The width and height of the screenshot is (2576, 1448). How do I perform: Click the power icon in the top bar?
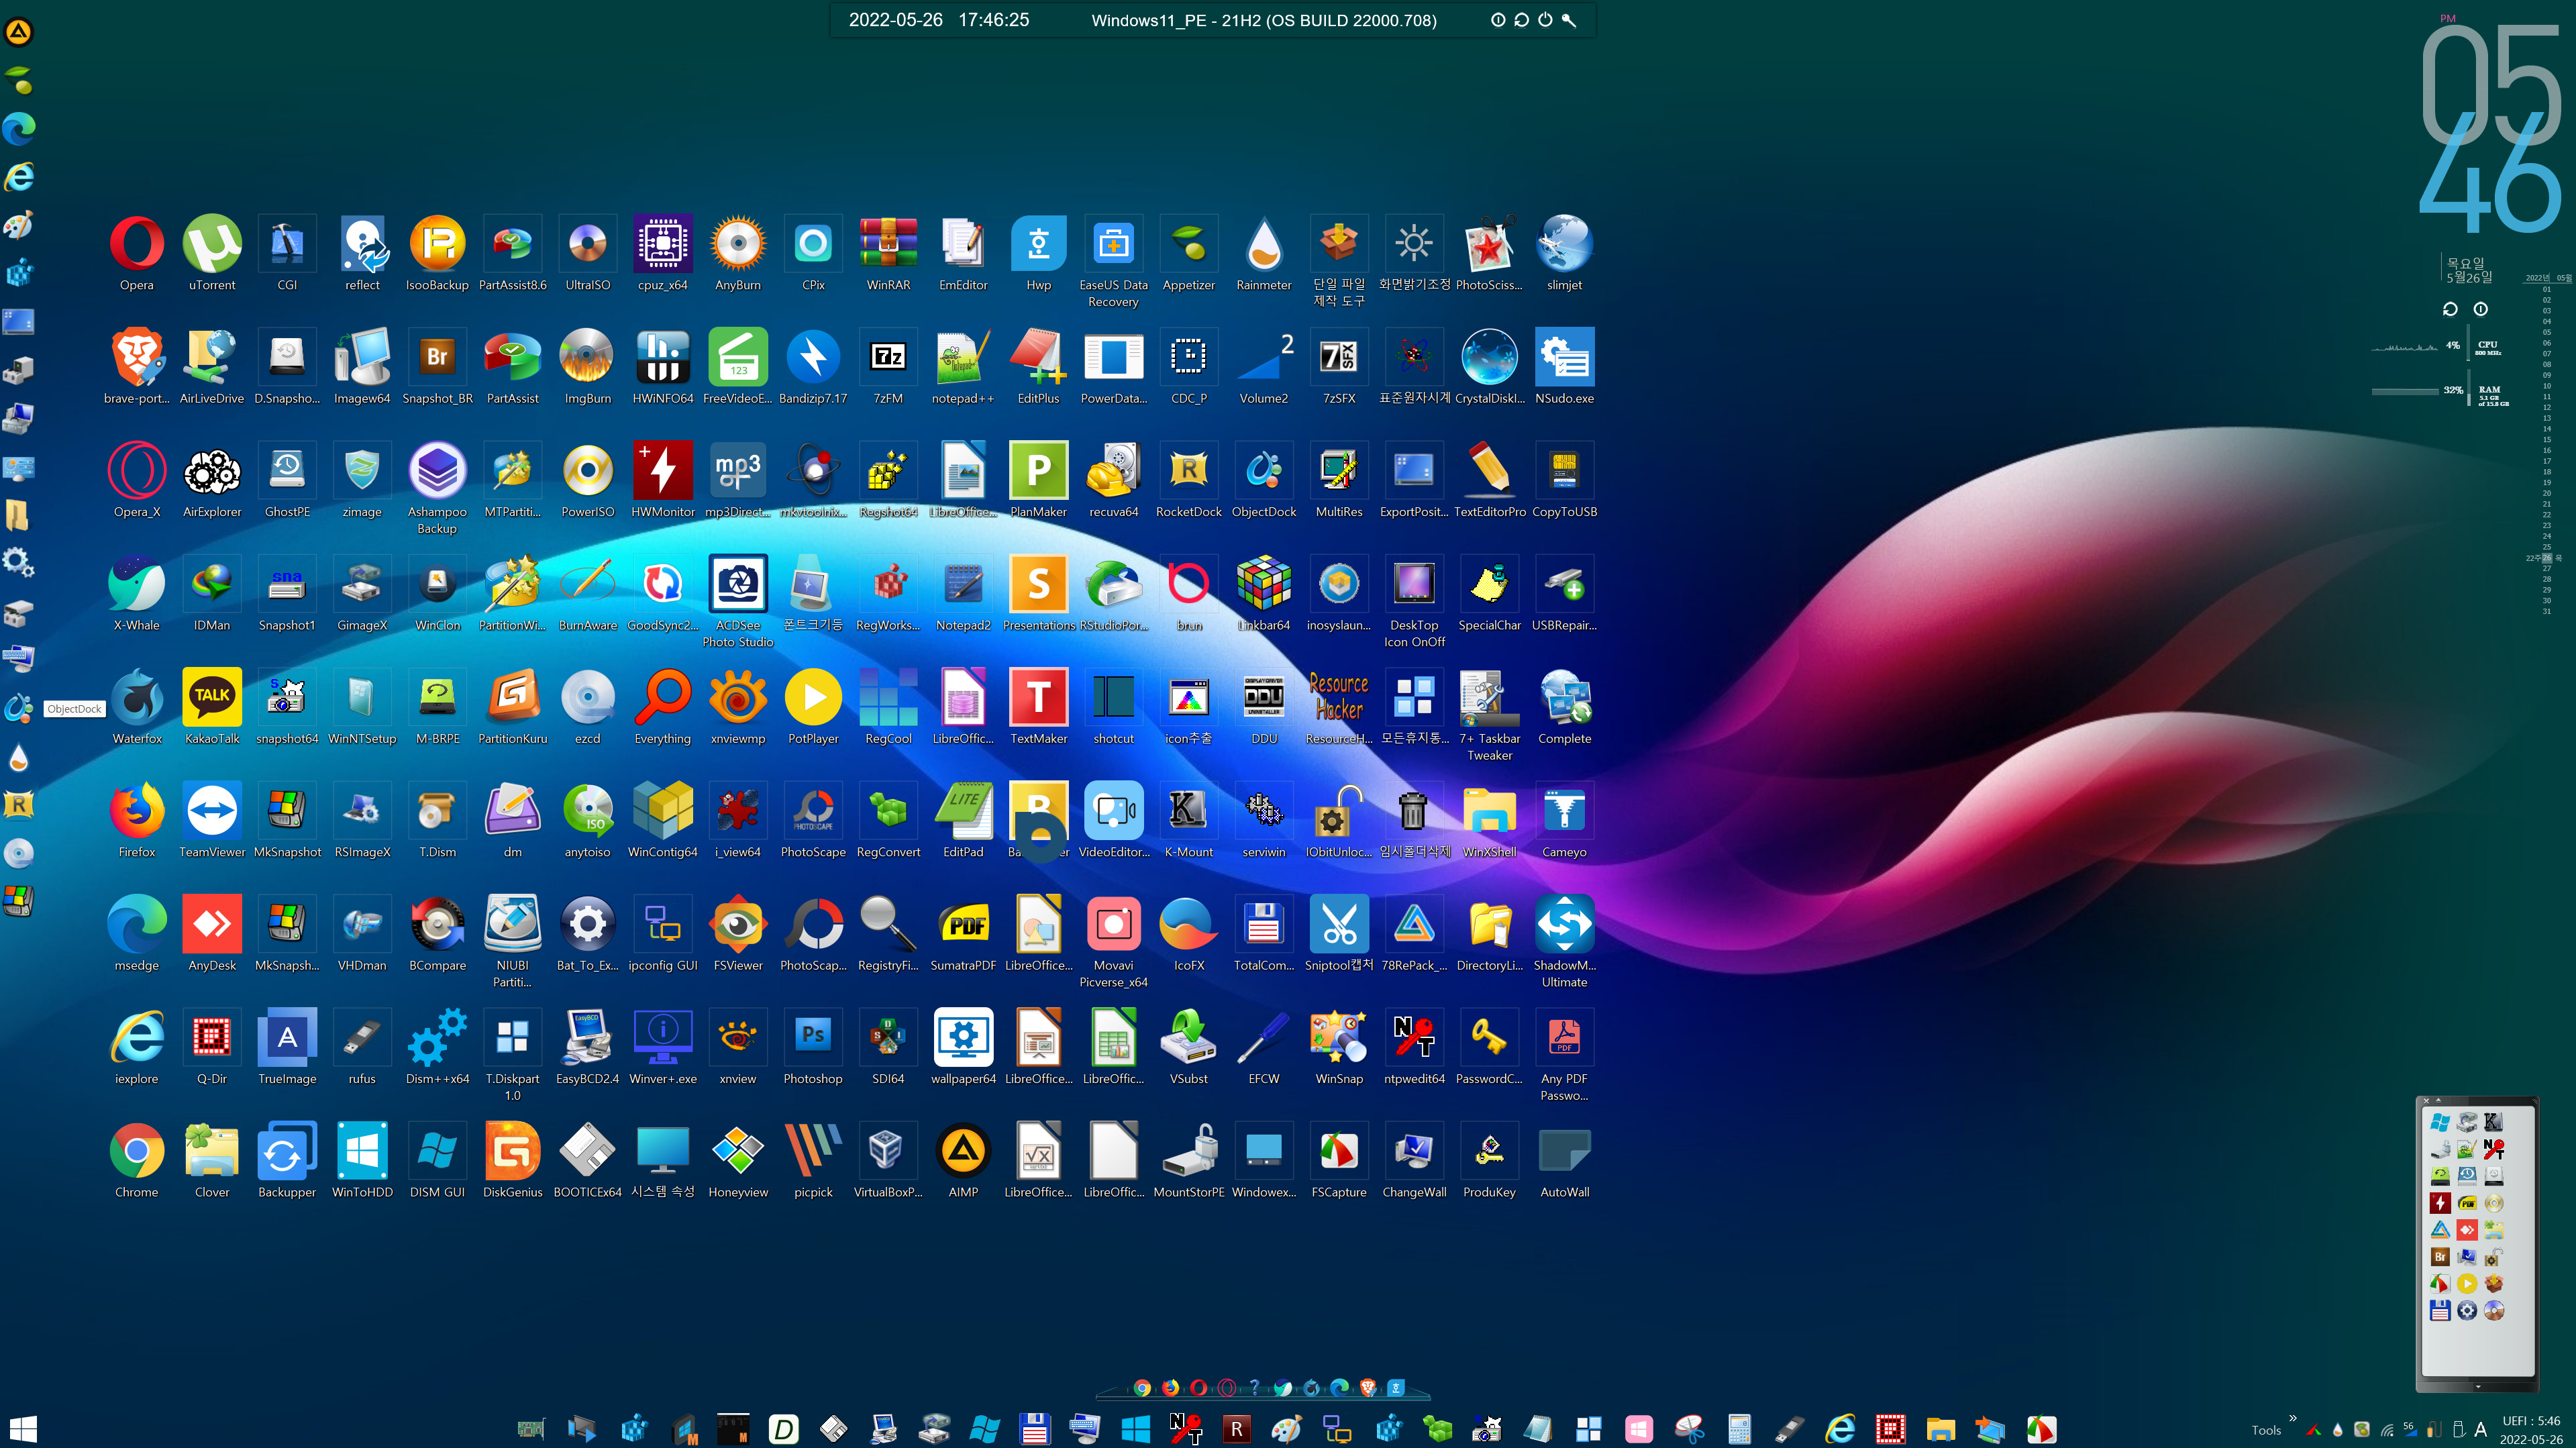click(1545, 20)
